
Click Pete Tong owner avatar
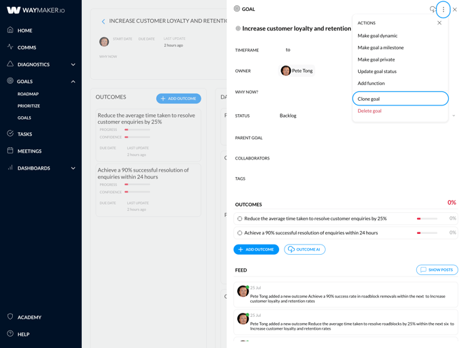286,70
